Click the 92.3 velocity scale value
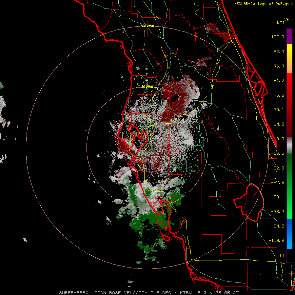 tap(279, 51)
